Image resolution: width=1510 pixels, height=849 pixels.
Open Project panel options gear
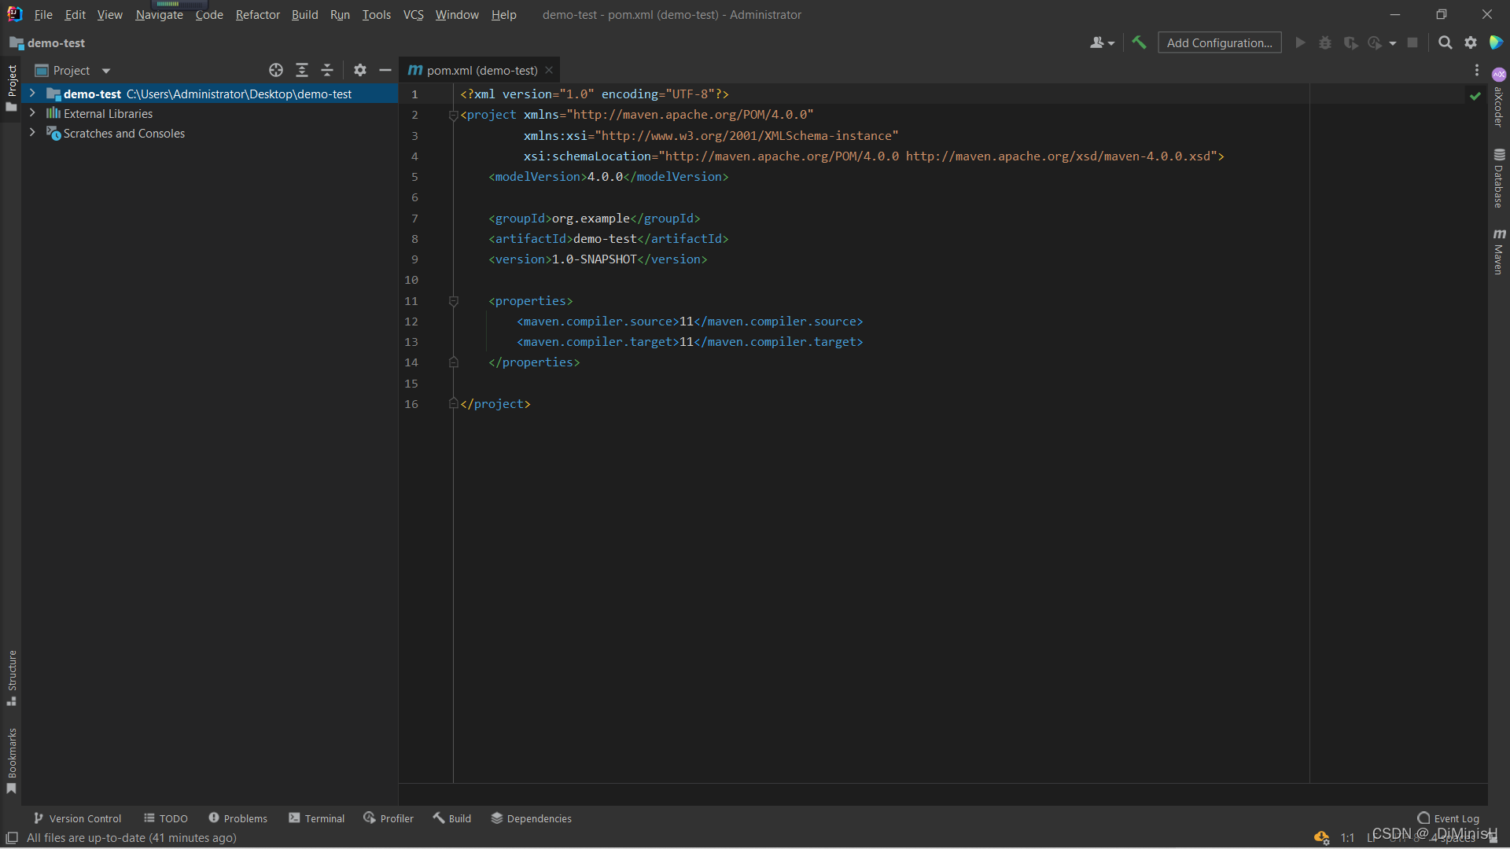pyautogui.click(x=360, y=71)
